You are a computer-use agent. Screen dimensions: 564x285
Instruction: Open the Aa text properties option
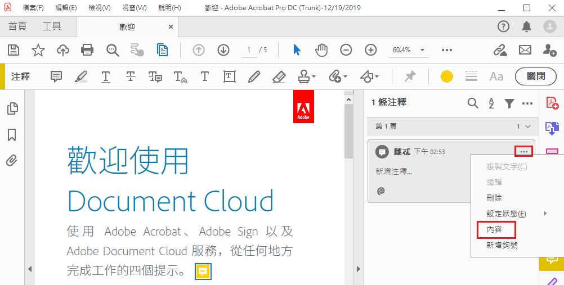pos(496,76)
